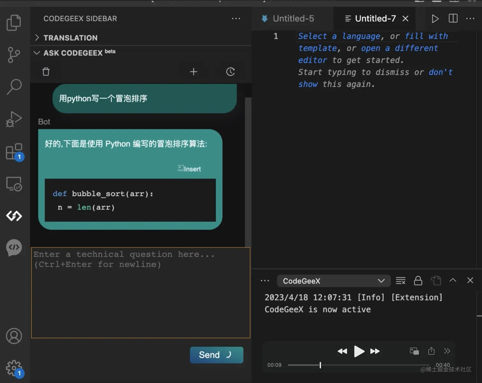
Task: Toggle auto-scroll lock in the output panel
Action: point(418,281)
